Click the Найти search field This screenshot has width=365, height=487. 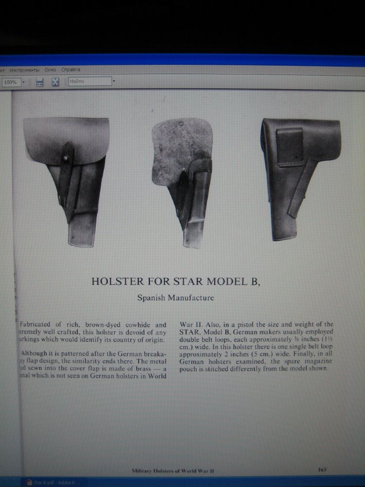(x=90, y=81)
